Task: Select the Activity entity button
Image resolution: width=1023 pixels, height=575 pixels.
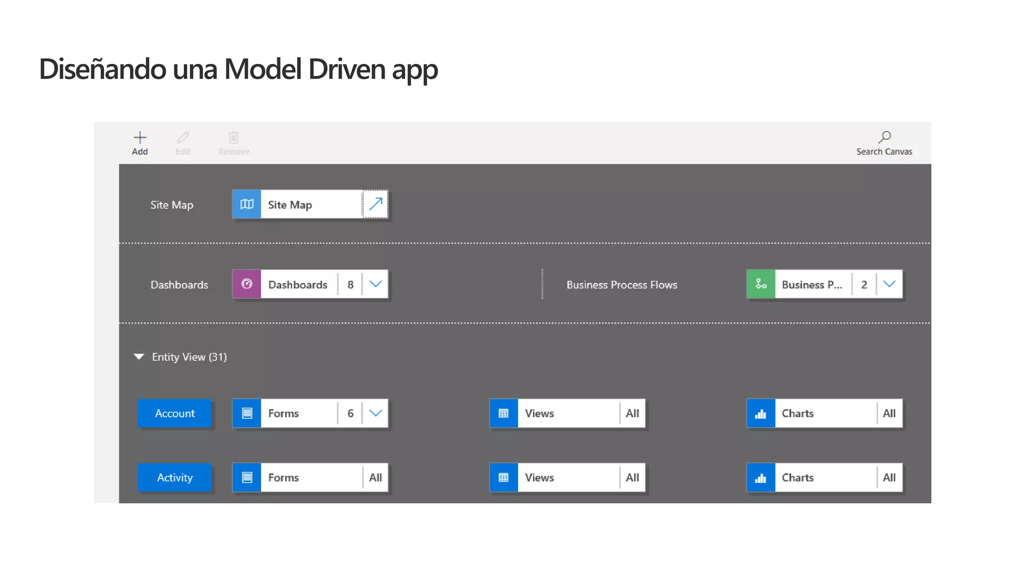Action: pos(175,478)
